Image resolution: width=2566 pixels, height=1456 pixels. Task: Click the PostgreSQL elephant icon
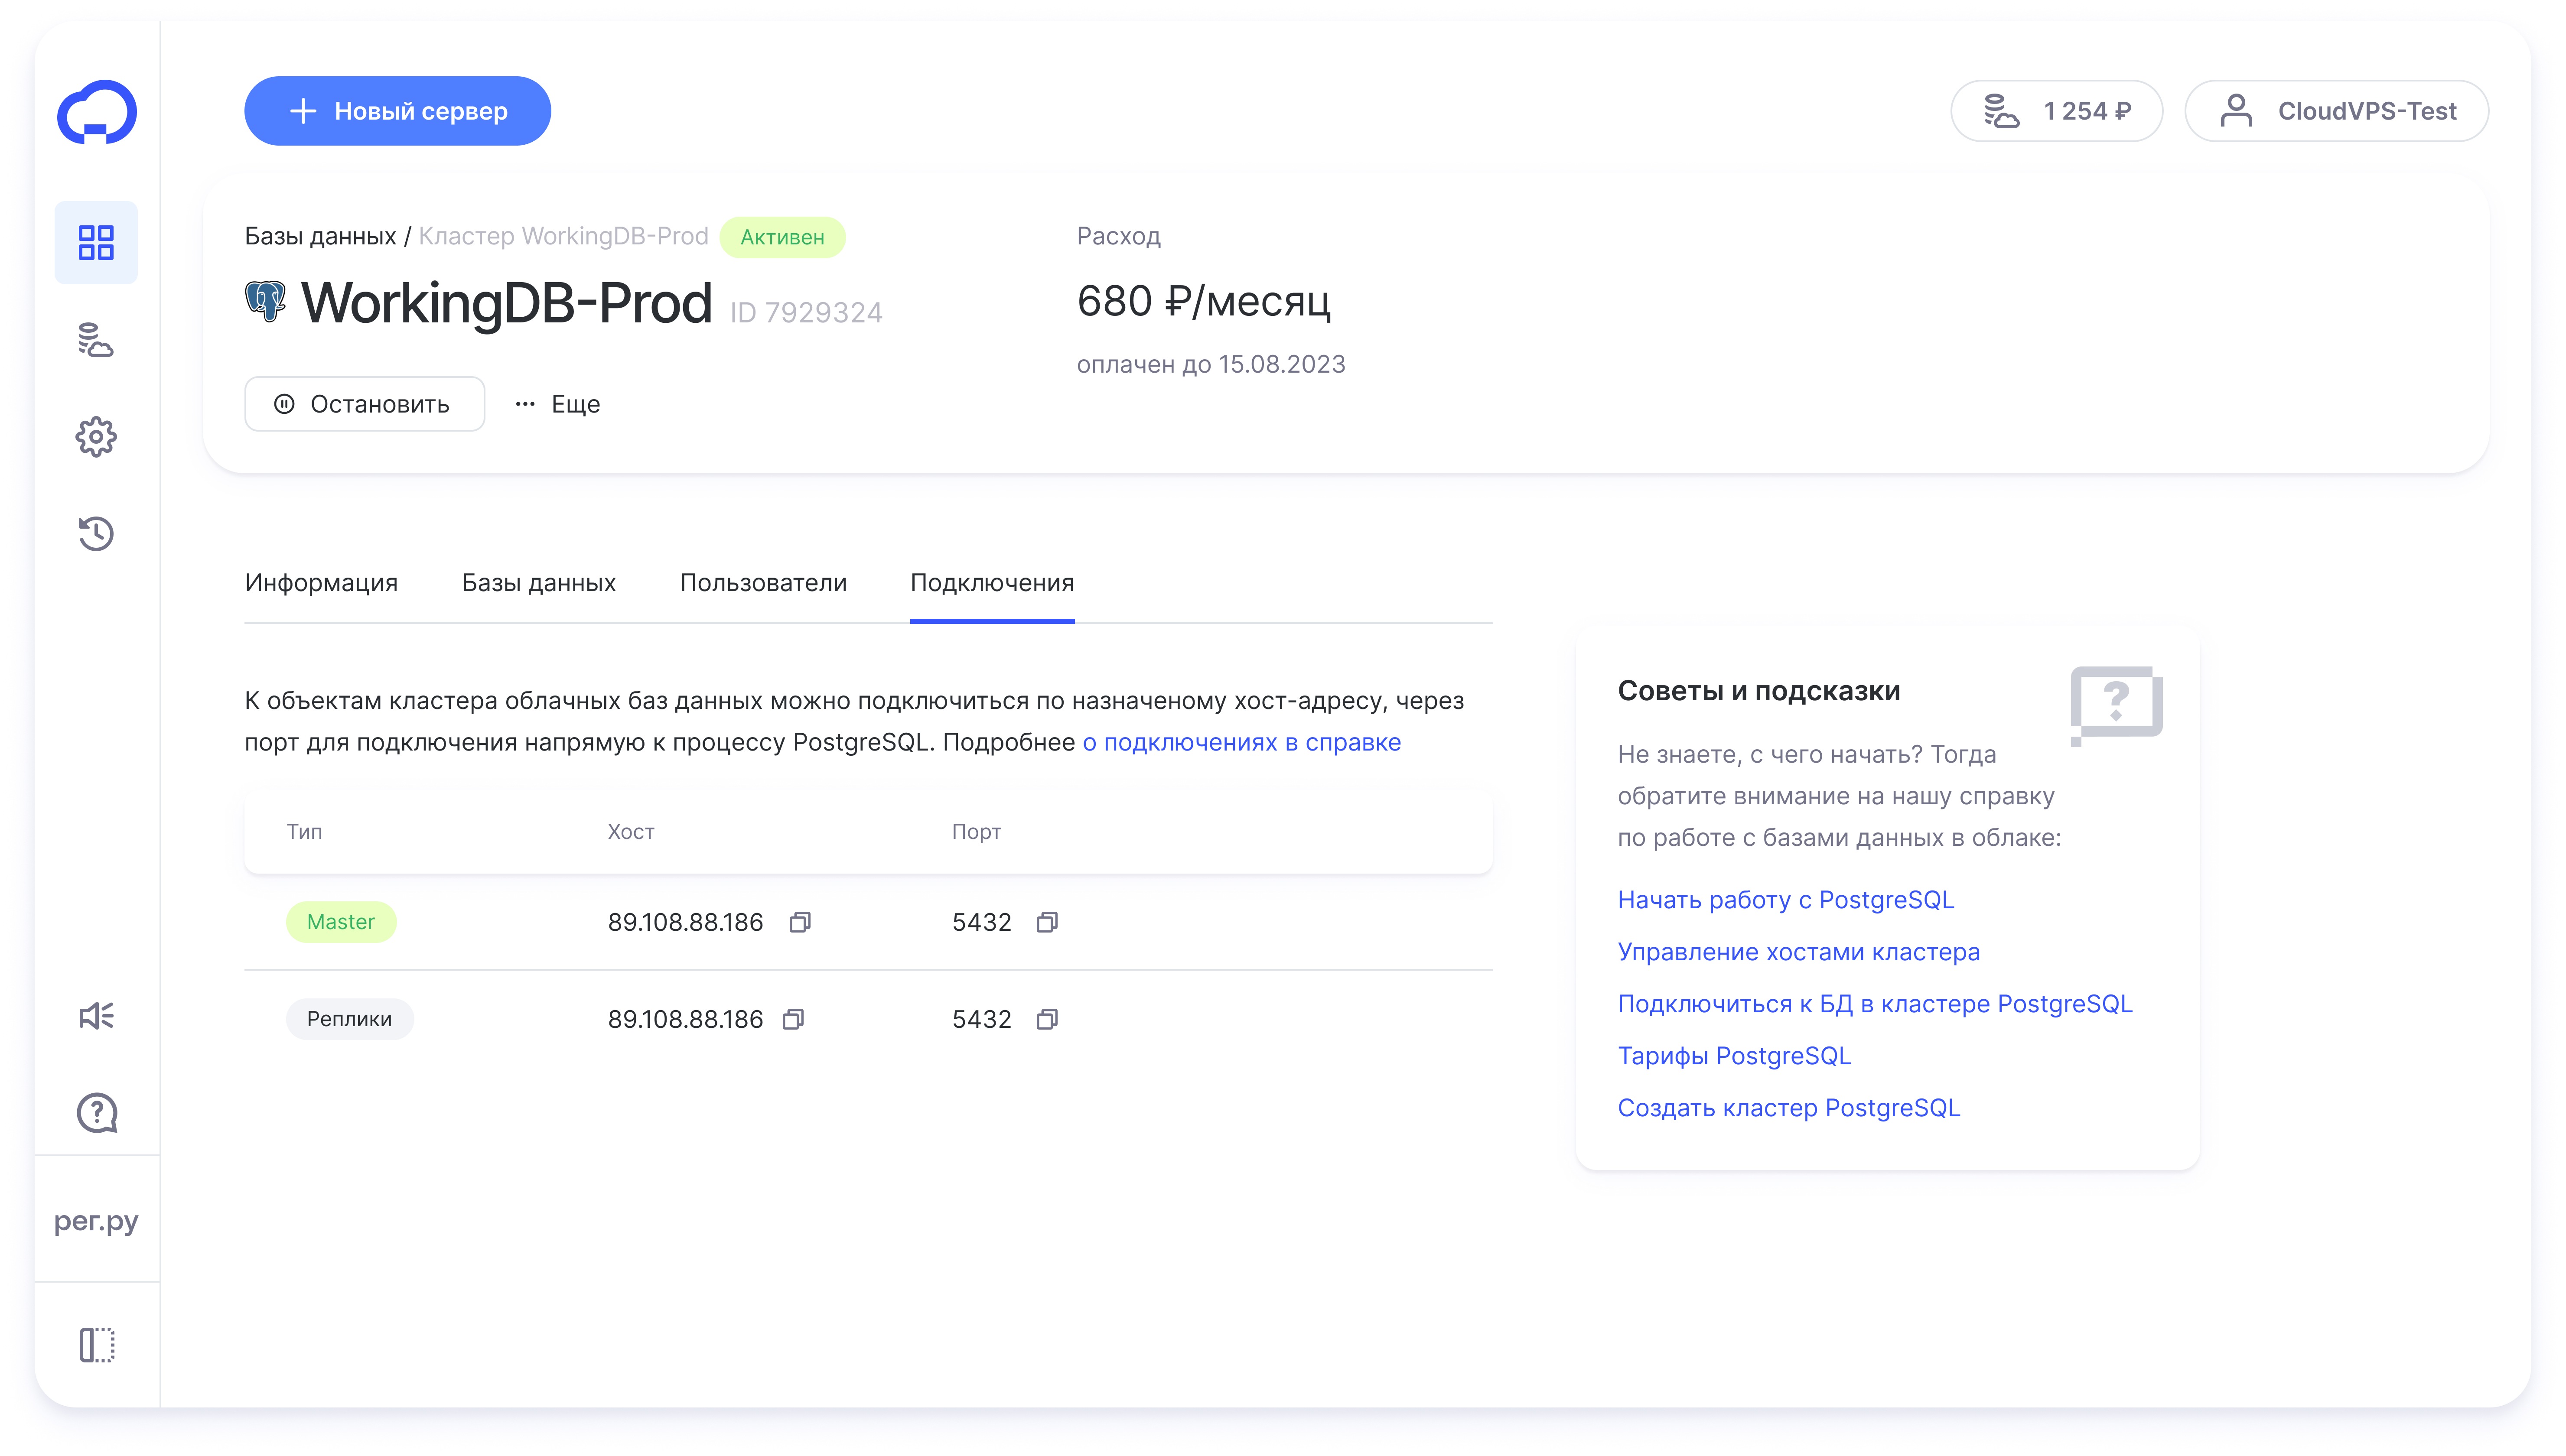click(x=265, y=301)
